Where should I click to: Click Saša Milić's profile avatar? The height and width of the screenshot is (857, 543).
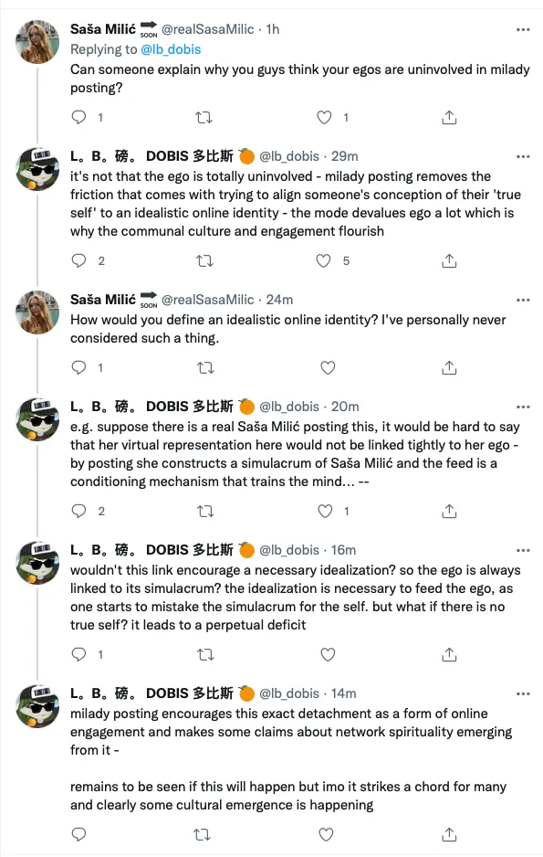click(x=37, y=43)
